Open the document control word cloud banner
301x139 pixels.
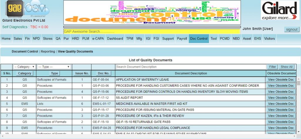tap(152, 12)
